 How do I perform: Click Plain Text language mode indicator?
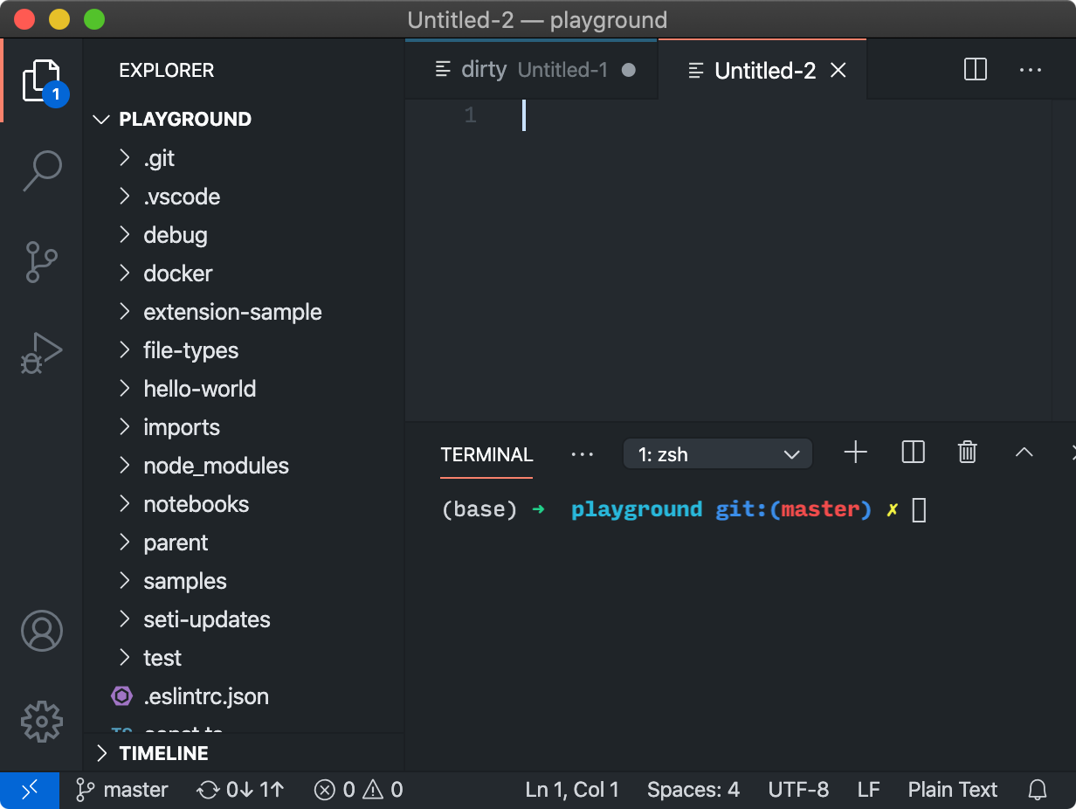click(x=952, y=789)
